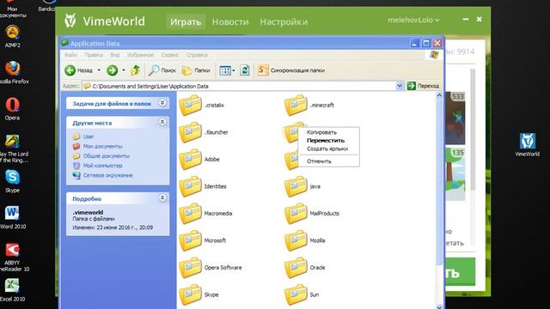This screenshot has width=550, height=309.
Task: Open the Opera desktop shortcut
Action: [12, 109]
